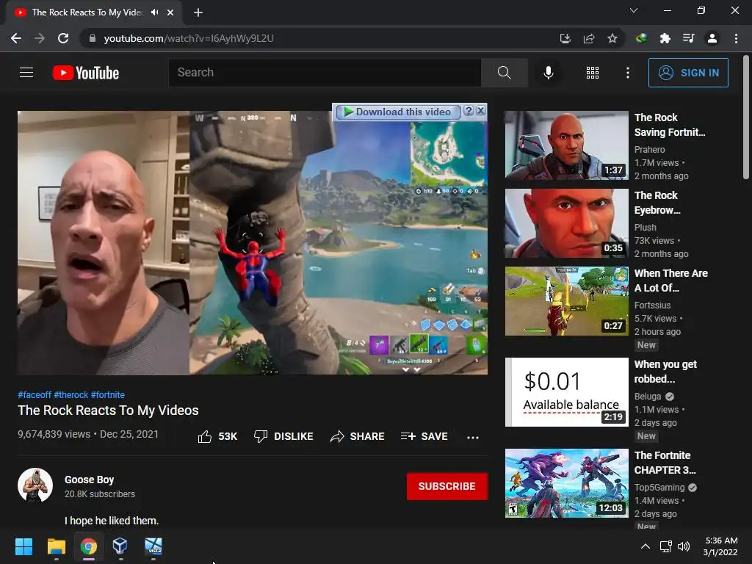
Task: Click the #faceoff hashtag
Action: pyautogui.click(x=35, y=394)
